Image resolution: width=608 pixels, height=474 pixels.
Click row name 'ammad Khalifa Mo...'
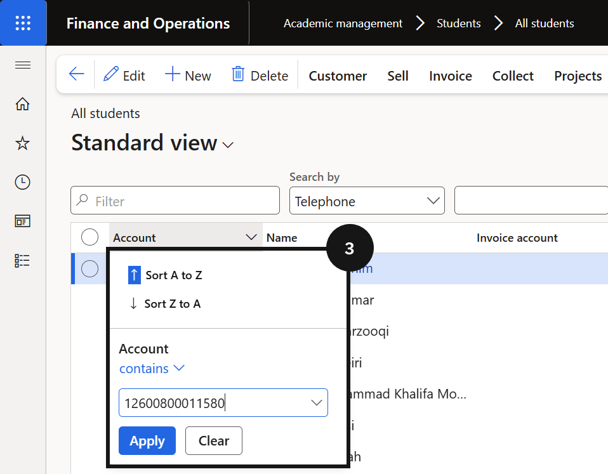[407, 394]
